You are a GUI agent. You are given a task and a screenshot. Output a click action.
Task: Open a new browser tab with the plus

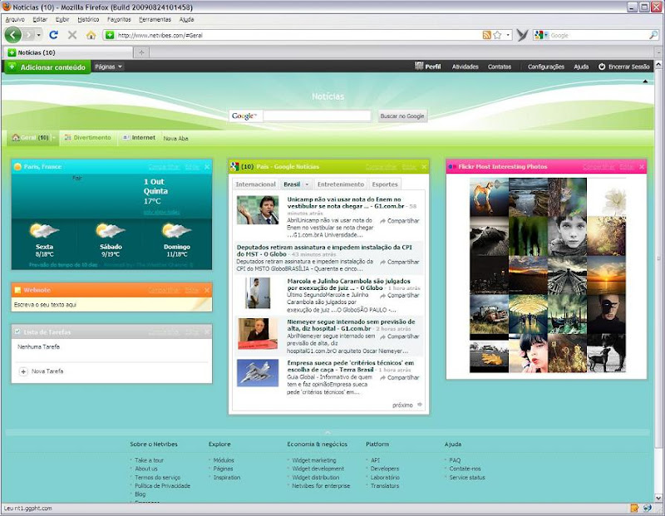click(141, 52)
